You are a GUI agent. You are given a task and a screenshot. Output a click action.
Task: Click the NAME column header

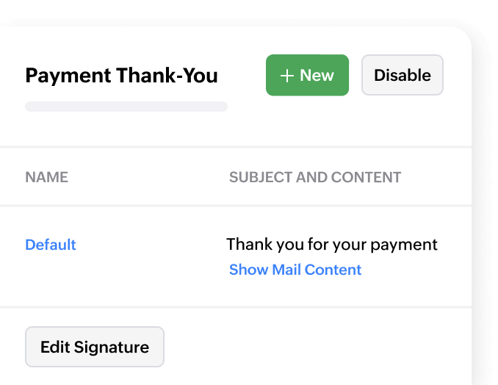[46, 177]
